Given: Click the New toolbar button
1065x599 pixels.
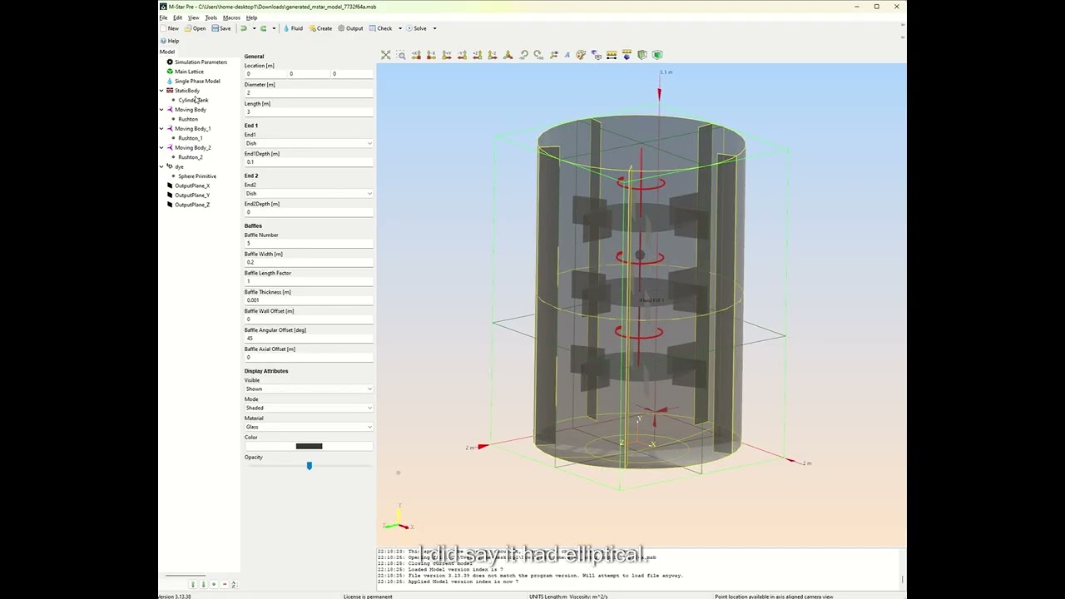Looking at the screenshot, I should pyautogui.click(x=170, y=28).
